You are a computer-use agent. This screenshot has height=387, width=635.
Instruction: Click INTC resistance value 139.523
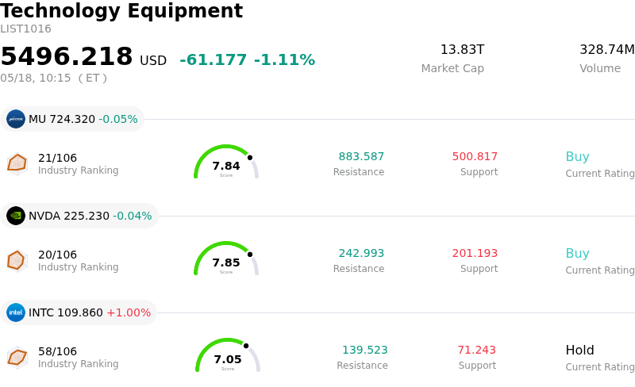[365, 350]
